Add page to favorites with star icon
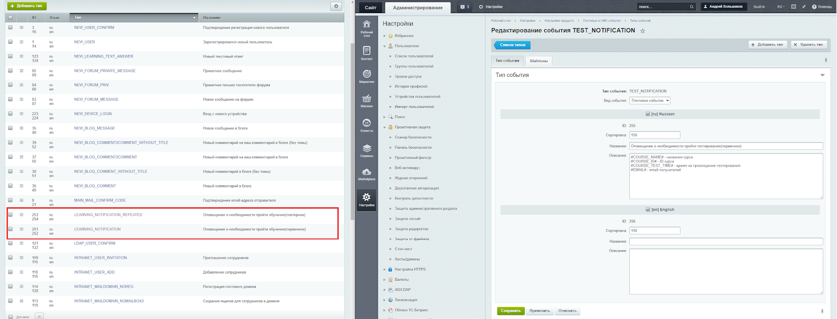The height and width of the screenshot is (319, 837). (x=643, y=31)
